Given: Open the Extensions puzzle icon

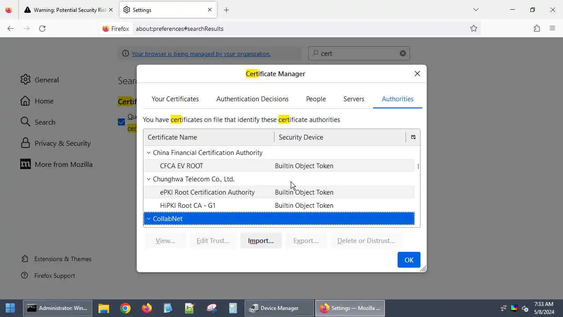Looking at the screenshot, I should (x=537, y=29).
